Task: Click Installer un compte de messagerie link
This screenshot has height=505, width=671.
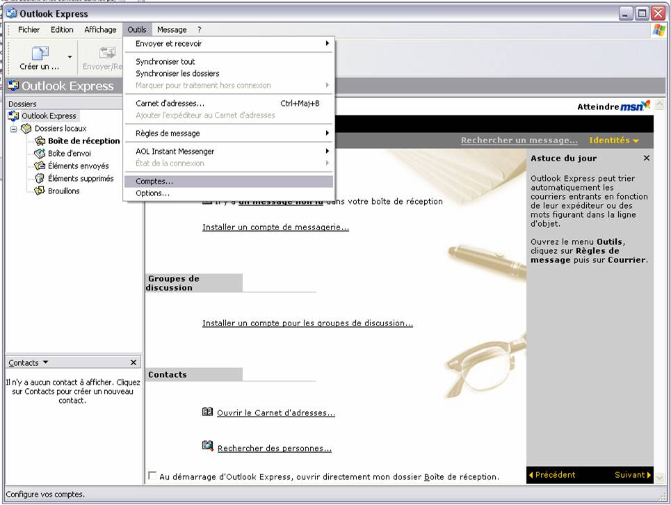Action: pos(275,227)
